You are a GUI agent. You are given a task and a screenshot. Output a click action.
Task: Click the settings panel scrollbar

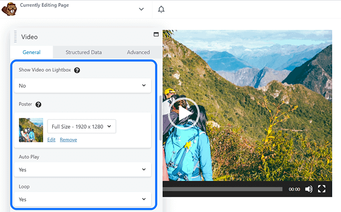click(x=160, y=118)
